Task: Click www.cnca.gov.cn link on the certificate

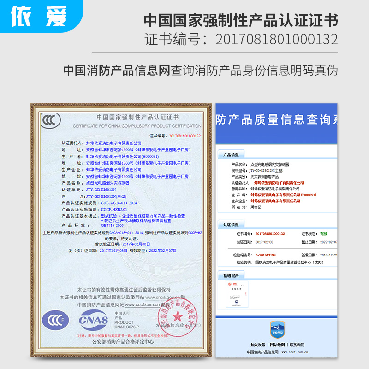Action: (x=163, y=297)
